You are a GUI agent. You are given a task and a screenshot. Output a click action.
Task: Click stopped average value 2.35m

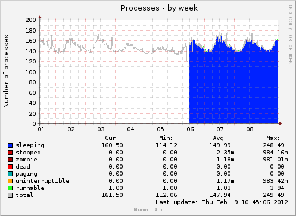pos(225,153)
